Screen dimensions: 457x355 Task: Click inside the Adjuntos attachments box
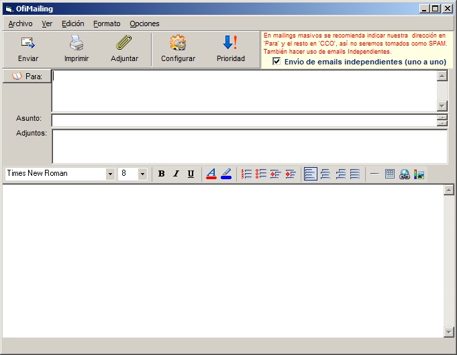[x=250, y=146]
